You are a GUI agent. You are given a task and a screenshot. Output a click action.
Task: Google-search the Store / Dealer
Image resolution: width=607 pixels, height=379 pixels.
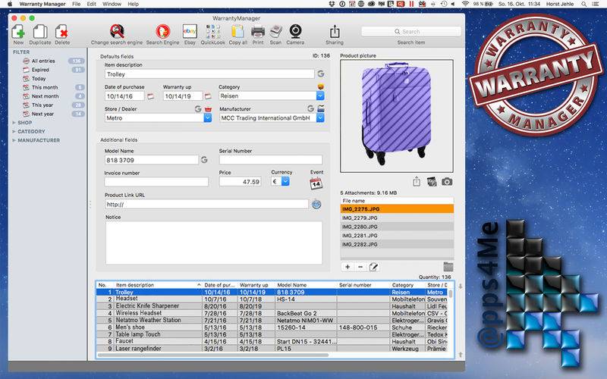pos(198,109)
